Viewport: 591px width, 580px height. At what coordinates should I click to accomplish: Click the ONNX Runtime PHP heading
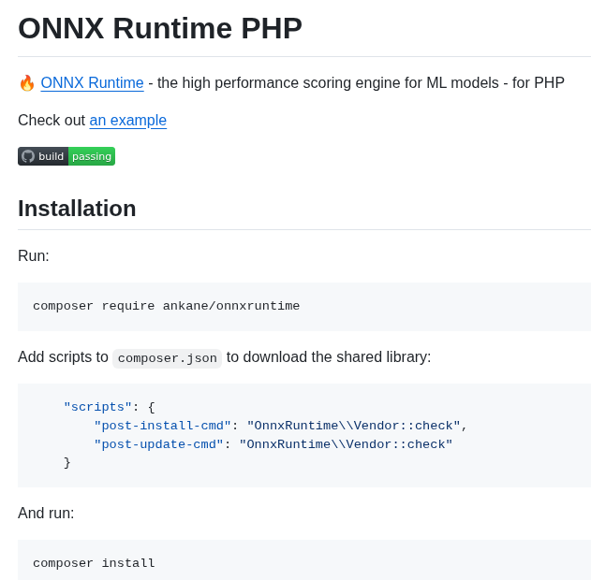tap(160, 28)
